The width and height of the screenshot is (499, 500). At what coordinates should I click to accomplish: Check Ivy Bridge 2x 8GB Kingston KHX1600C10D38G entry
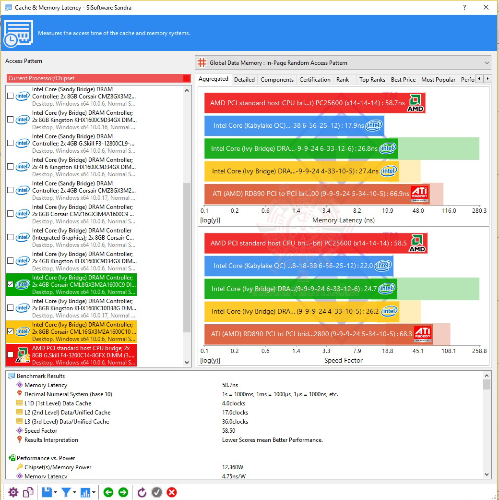pos(10,308)
